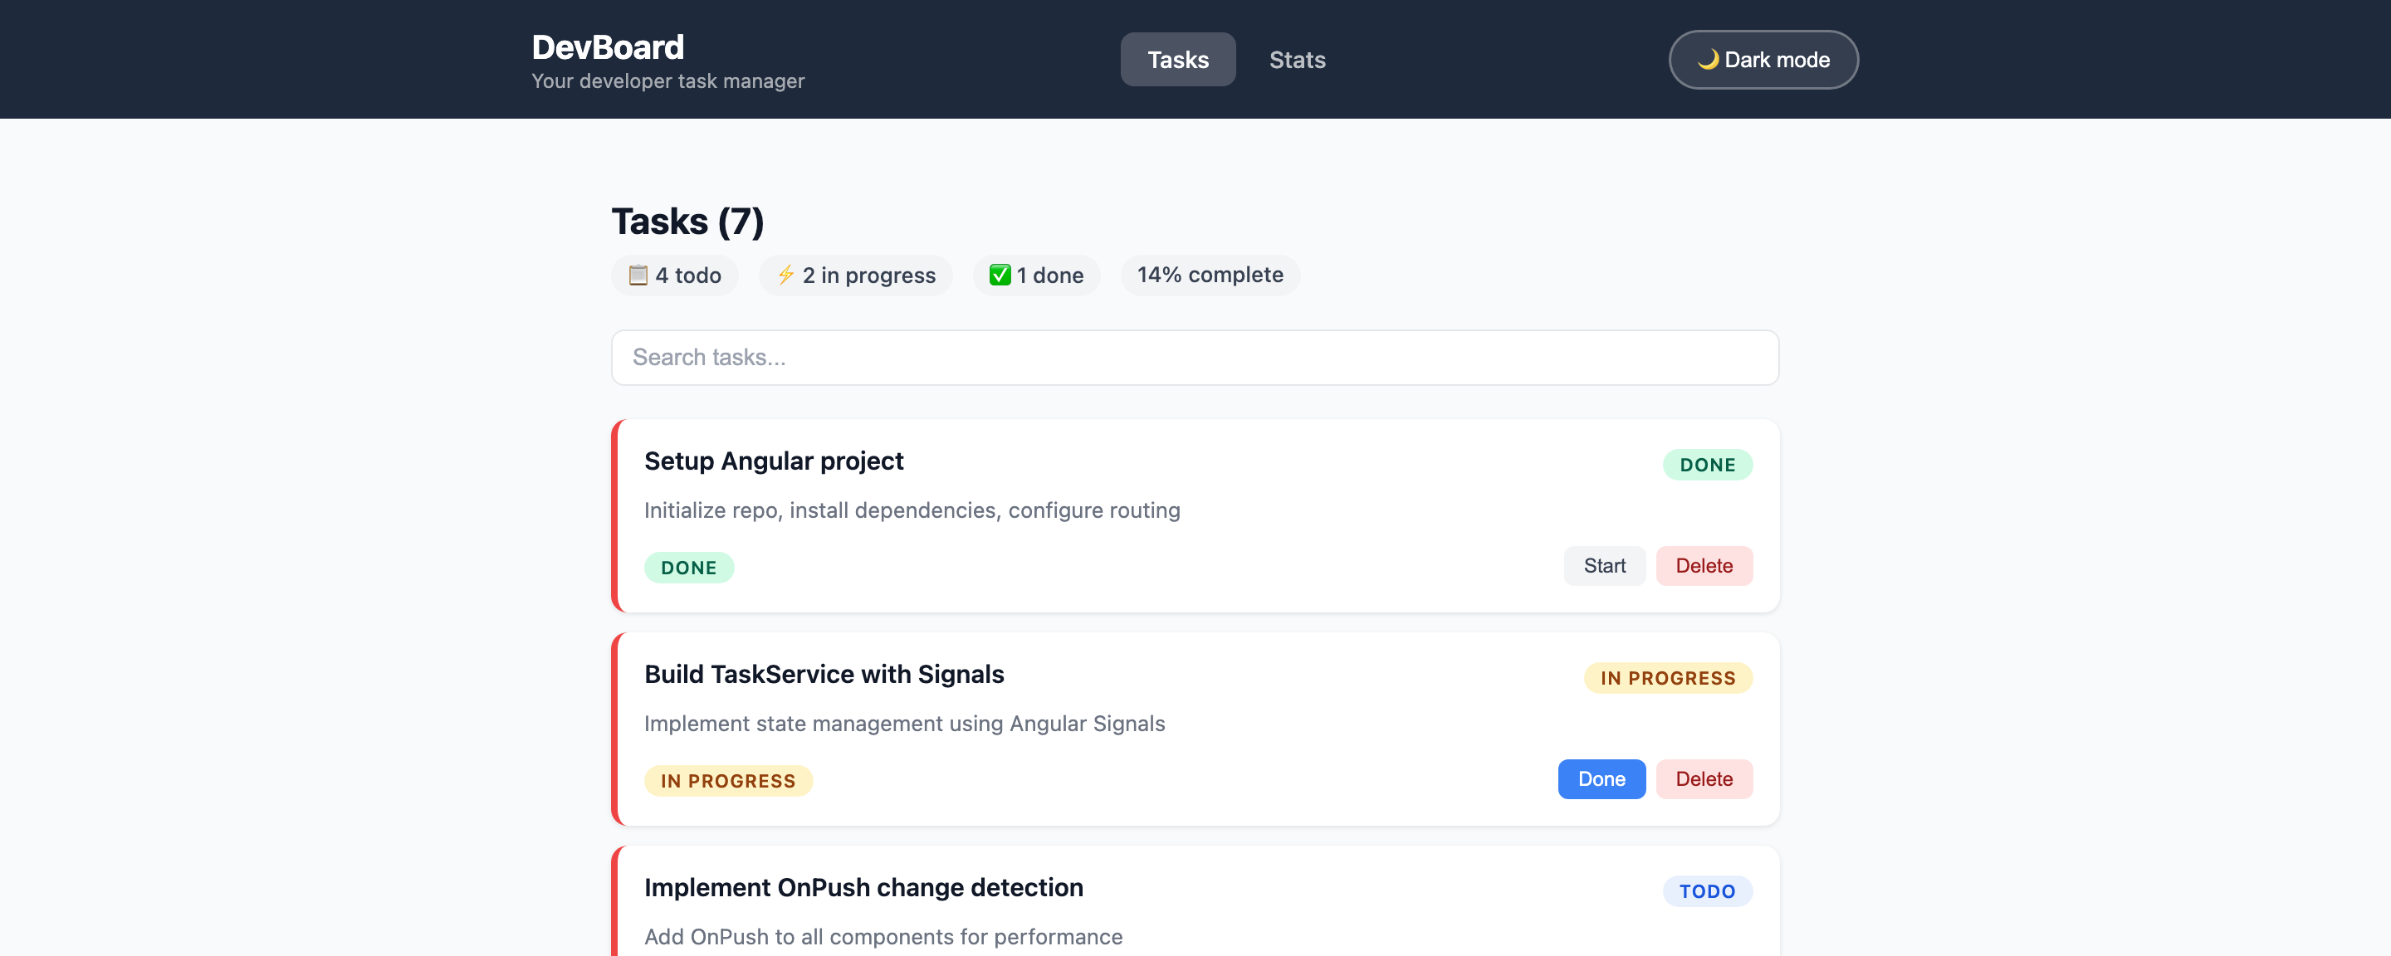This screenshot has width=2391, height=956.
Task: Delete the Setup Angular project task
Action: coord(1704,566)
